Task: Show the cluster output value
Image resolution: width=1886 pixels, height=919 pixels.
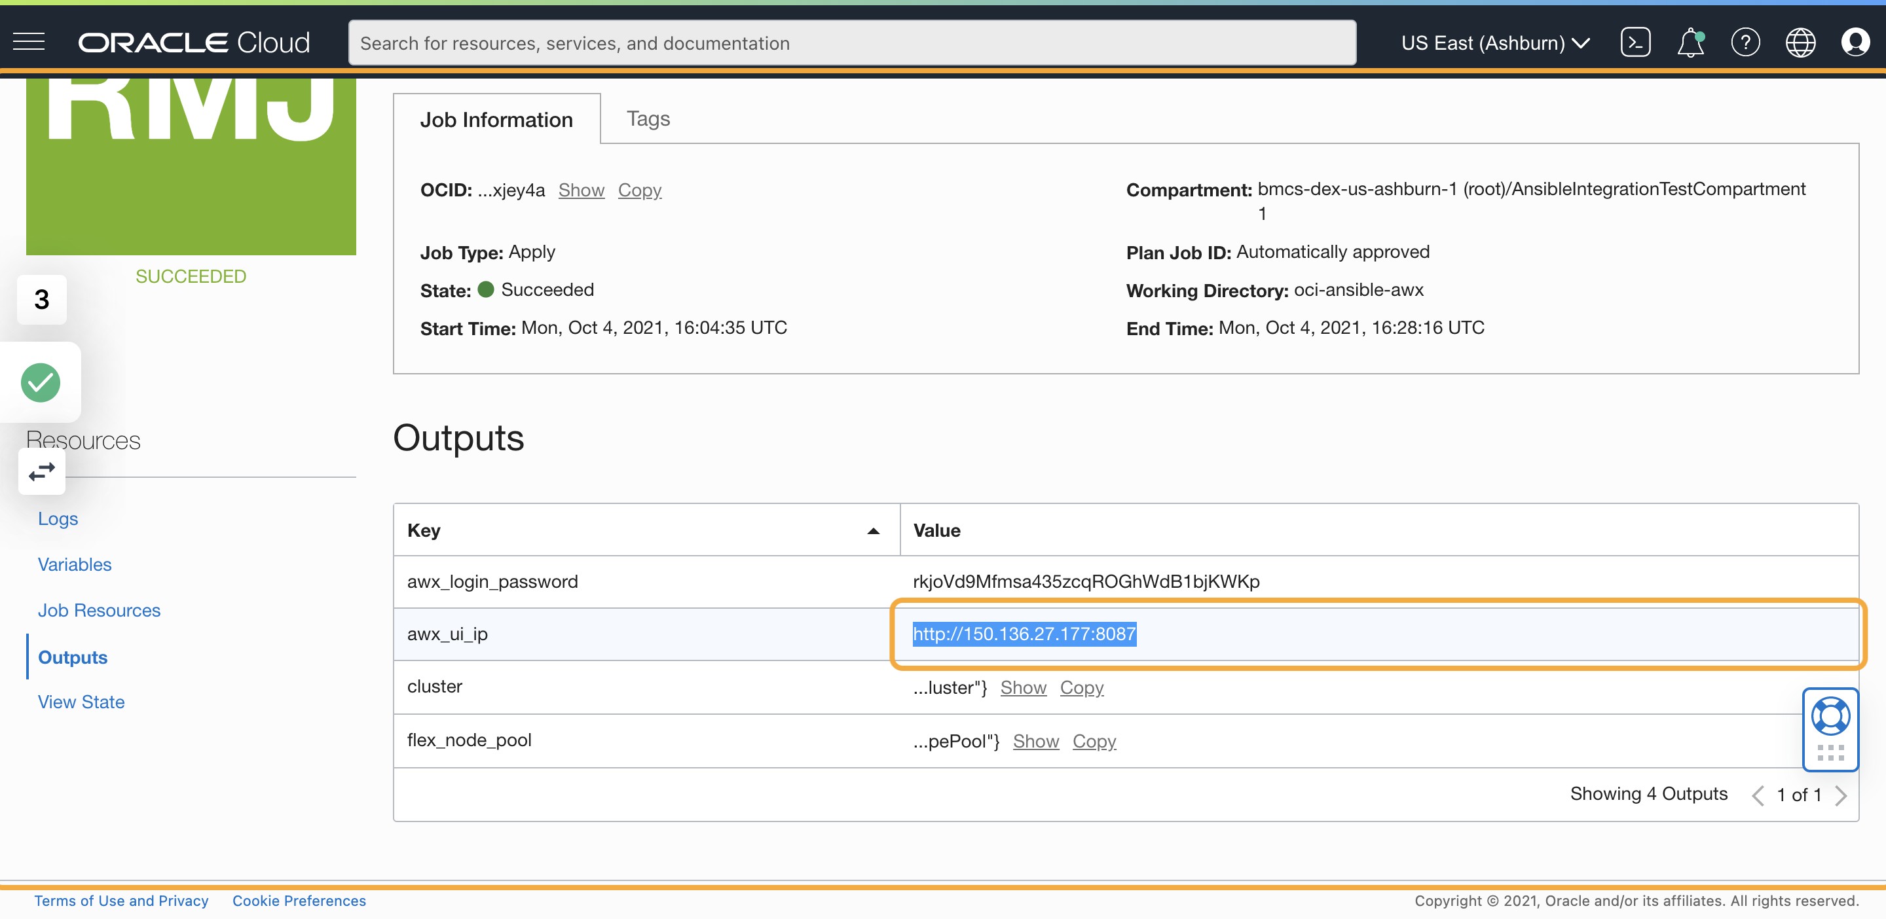Action: [x=1023, y=688]
